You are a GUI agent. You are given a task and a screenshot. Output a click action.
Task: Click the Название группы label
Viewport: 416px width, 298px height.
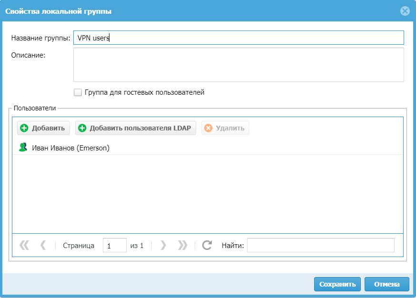[40, 38]
